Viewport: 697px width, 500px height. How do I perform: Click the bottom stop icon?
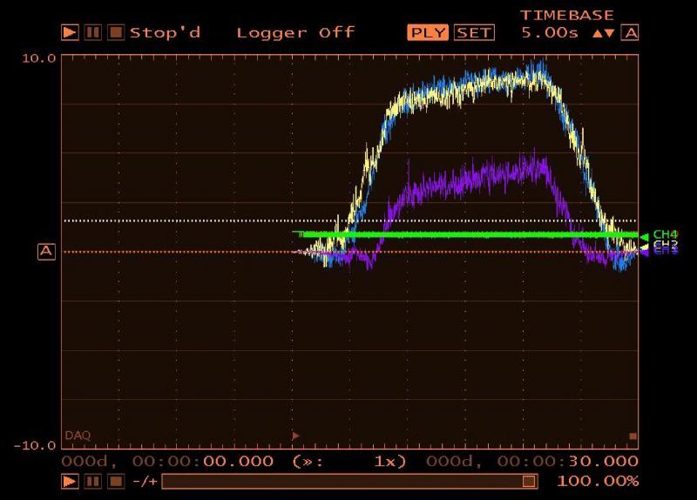pos(115,482)
